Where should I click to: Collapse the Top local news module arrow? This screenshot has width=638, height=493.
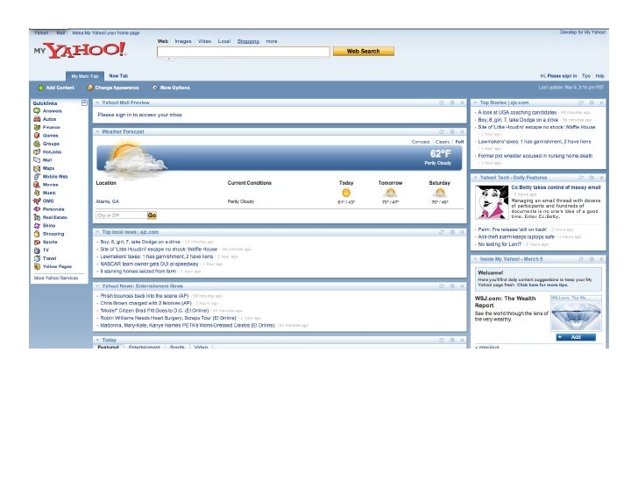[x=97, y=232]
